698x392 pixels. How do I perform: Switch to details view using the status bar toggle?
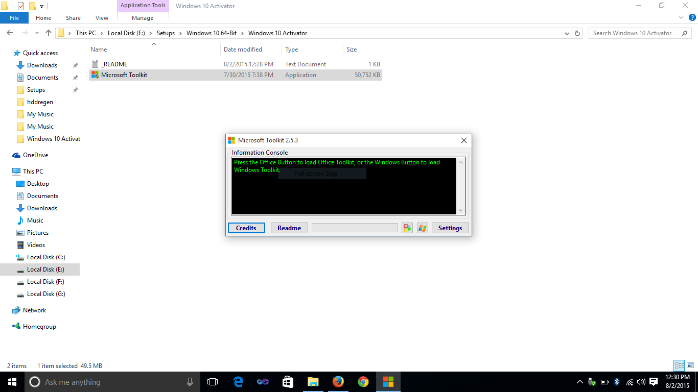679,365
